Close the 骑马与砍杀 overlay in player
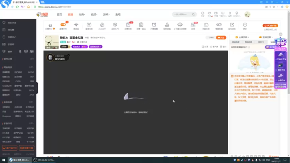This screenshot has width=290, height=163. coord(69,55)
